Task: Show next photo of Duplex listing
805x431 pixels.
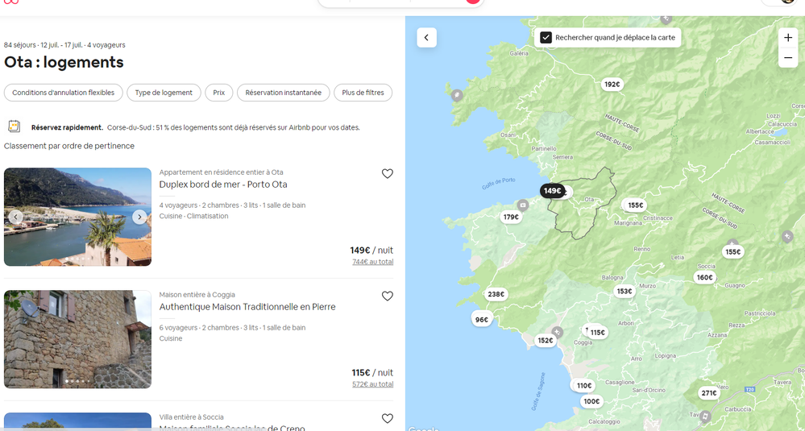Action: [x=139, y=217]
